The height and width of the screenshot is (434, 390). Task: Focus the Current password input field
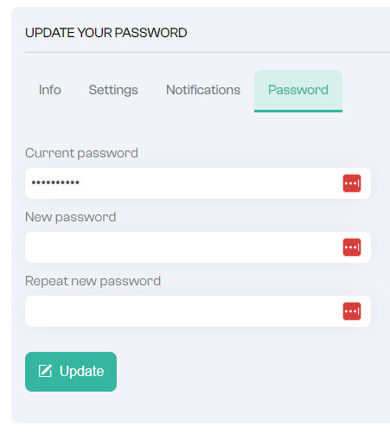(x=198, y=183)
